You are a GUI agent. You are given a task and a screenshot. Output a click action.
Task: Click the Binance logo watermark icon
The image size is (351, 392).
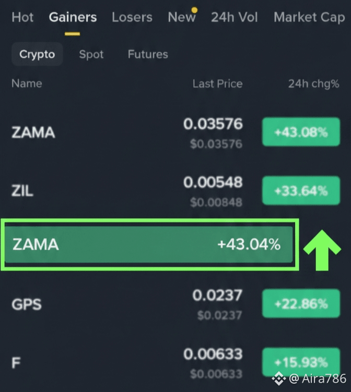279,378
